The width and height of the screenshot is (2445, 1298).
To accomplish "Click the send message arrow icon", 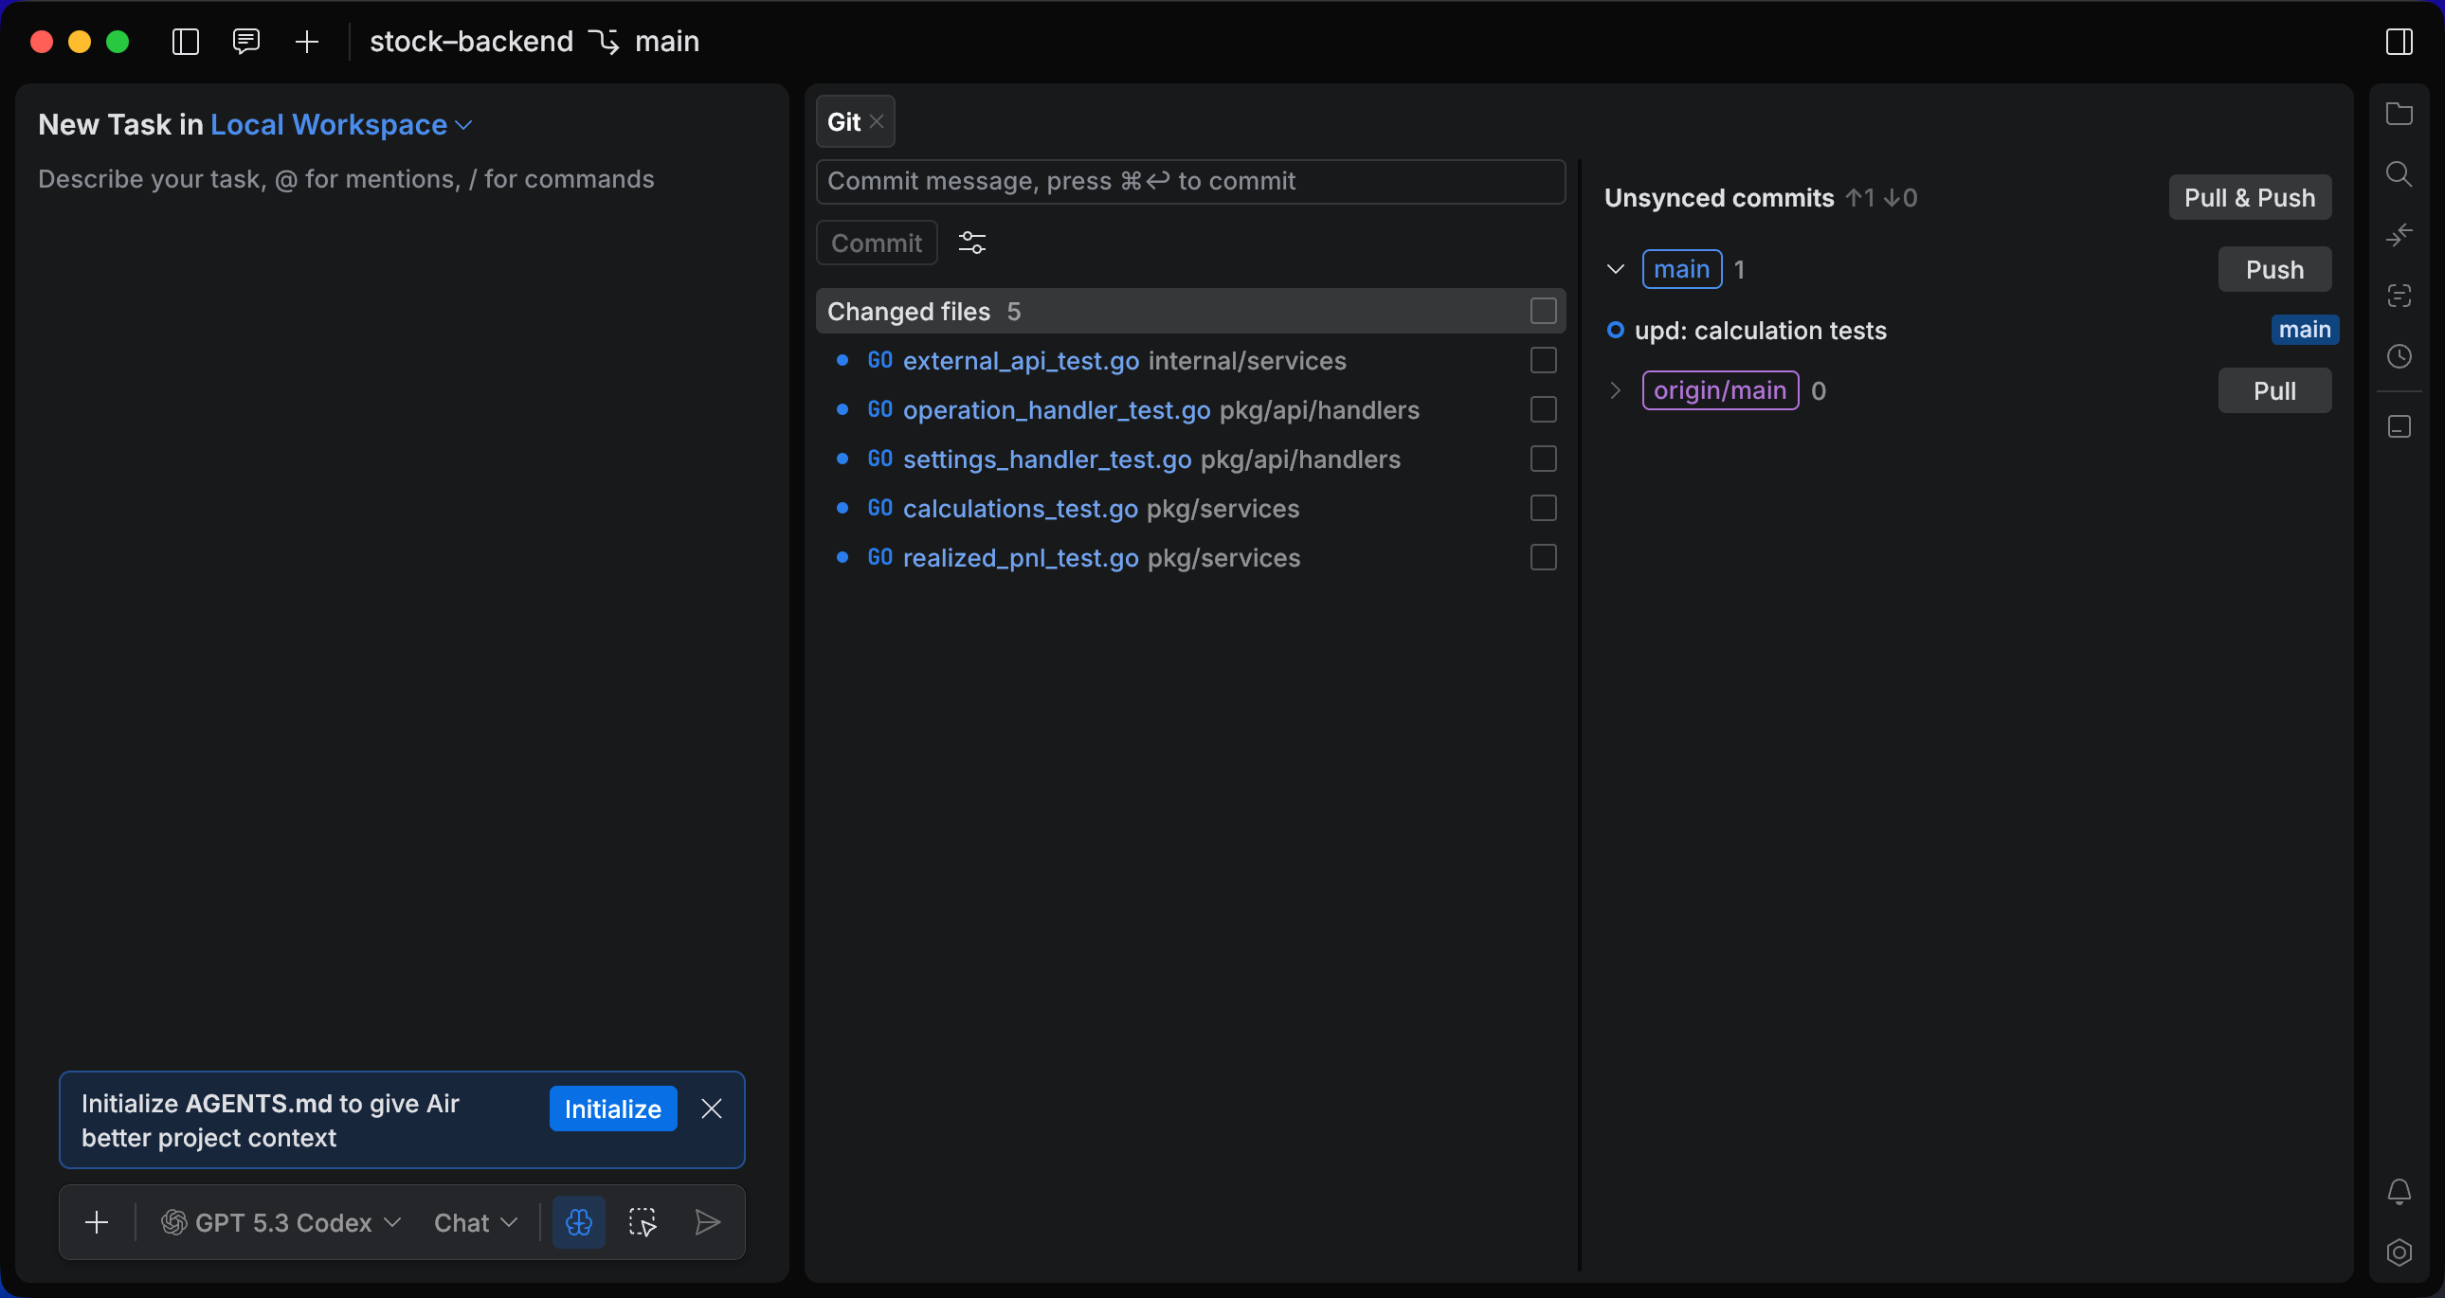I will point(706,1222).
